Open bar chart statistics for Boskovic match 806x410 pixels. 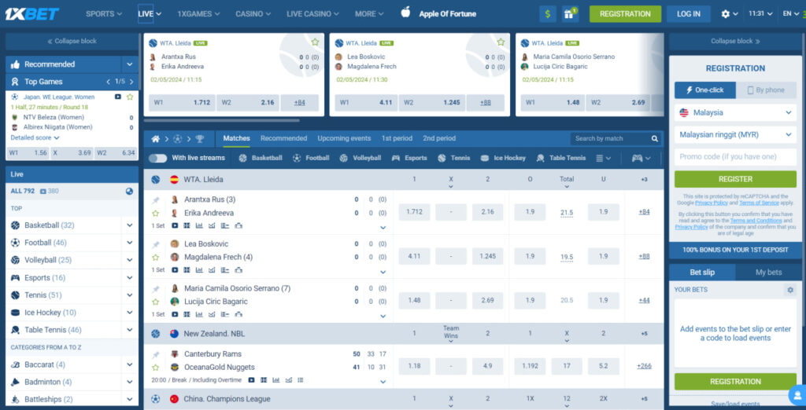pyautogui.click(x=199, y=270)
